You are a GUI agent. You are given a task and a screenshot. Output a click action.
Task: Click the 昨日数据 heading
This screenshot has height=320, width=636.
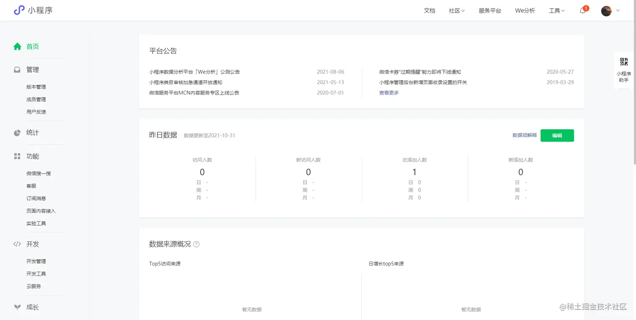click(x=163, y=135)
